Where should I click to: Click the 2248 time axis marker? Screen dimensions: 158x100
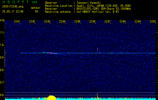pos(123,21)
